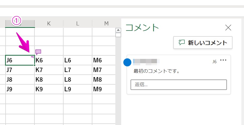Close the コメント pane
244x125 pixels.
pyautogui.click(x=228, y=27)
